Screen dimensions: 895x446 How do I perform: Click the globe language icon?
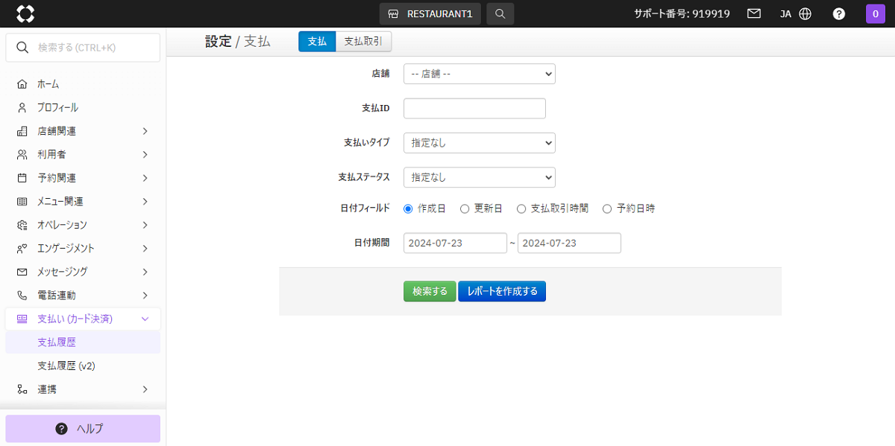pyautogui.click(x=805, y=13)
